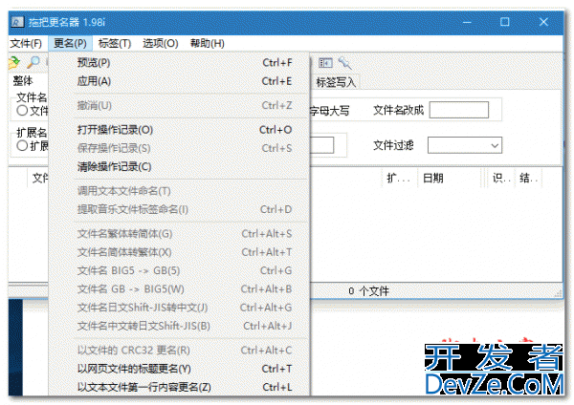Click the 0 个文件 status text
Screen dimensions: 574x405
tap(369, 291)
